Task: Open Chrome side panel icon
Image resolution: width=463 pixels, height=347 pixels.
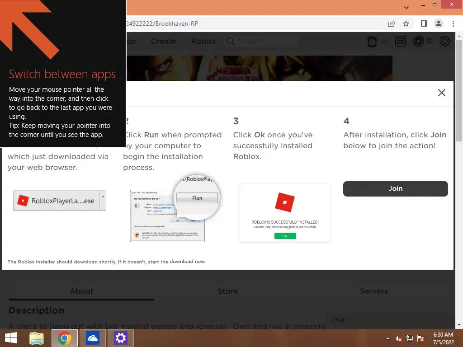Action: pyautogui.click(x=424, y=23)
